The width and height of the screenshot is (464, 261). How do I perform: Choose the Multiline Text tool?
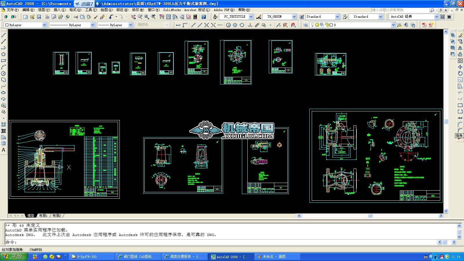pyautogui.click(x=3, y=150)
